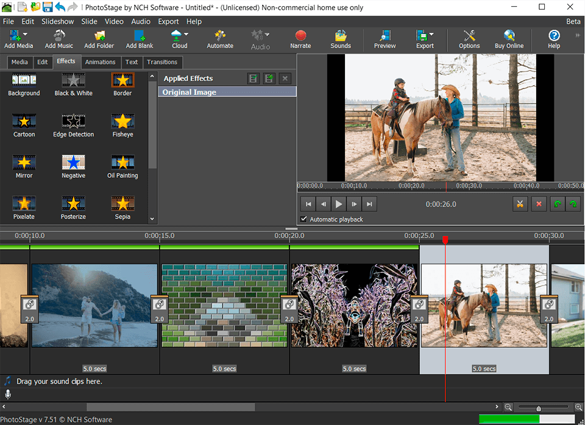The width and height of the screenshot is (585, 425).
Task: Apply the Fisheye effect
Action: 122,121
